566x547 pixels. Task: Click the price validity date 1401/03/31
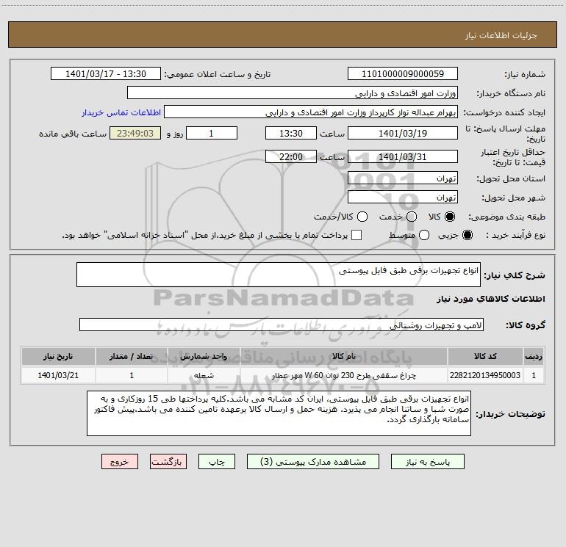pyautogui.click(x=403, y=156)
